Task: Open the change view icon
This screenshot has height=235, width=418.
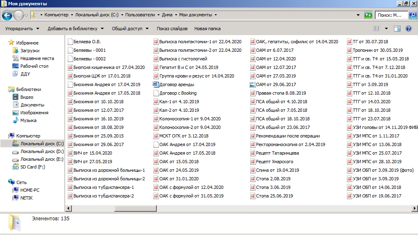Action: [376, 29]
